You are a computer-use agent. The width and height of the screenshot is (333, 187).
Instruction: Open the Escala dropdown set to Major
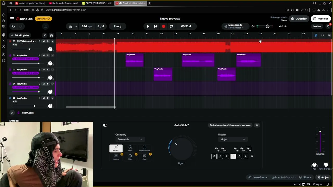(232, 139)
